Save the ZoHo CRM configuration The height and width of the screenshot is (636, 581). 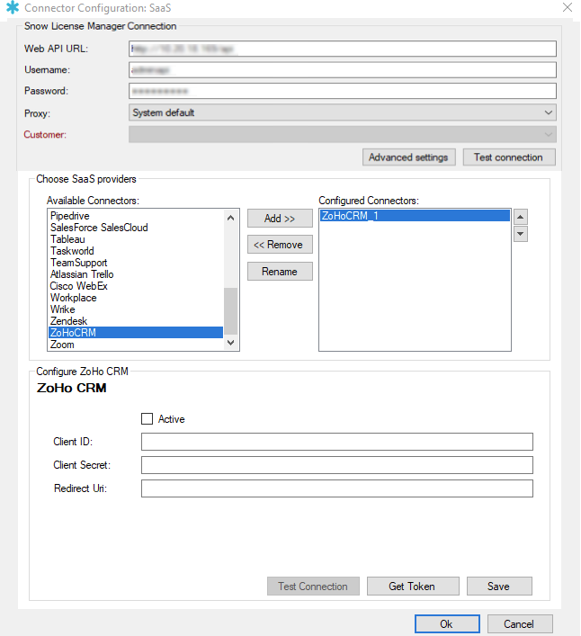(499, 587)
